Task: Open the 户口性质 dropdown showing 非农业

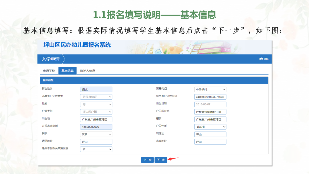Action: coord(210,126)
